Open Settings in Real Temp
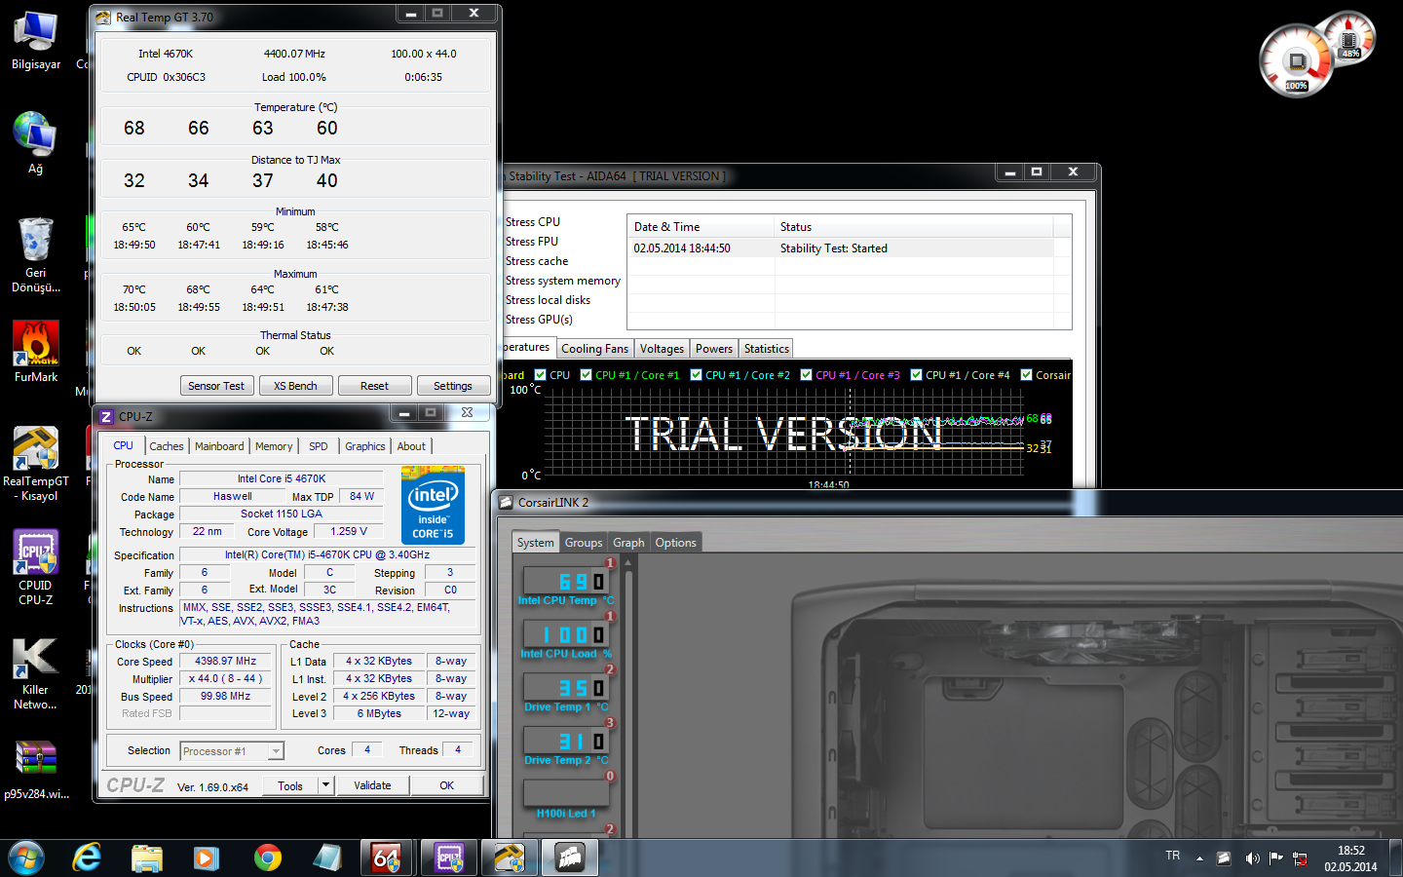The image size is (1403, 877). (x=452, y=386)
